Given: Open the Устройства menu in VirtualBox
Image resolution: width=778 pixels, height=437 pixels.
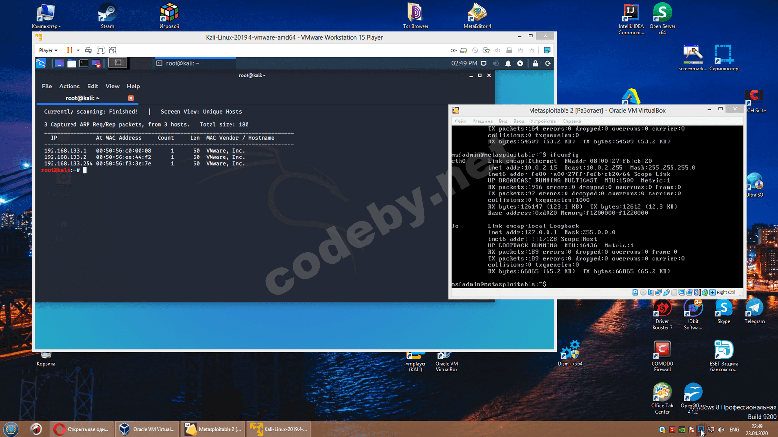Looking at the screenshot, I should [x=543, y=121].
